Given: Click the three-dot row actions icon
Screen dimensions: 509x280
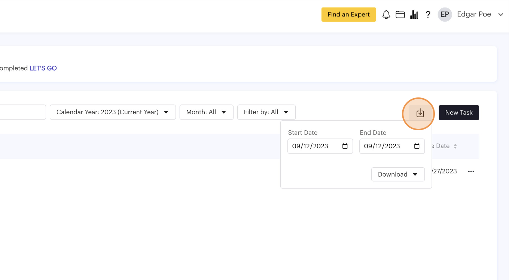Looking at the screenshot, I should [x=471, y=171].
